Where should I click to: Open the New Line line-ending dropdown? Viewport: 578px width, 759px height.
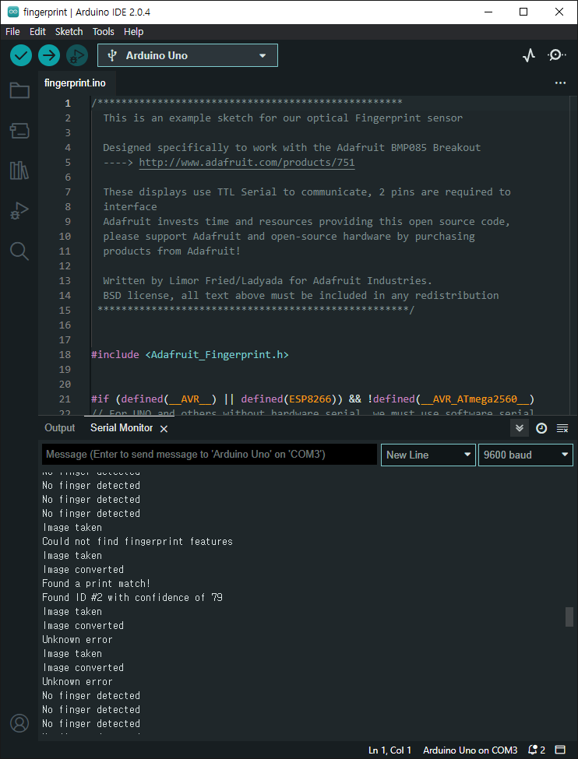pyautogui.click(x=428, y=455)
